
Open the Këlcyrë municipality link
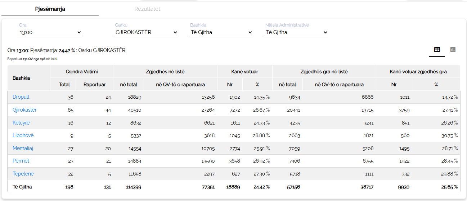tap(21, 123)
